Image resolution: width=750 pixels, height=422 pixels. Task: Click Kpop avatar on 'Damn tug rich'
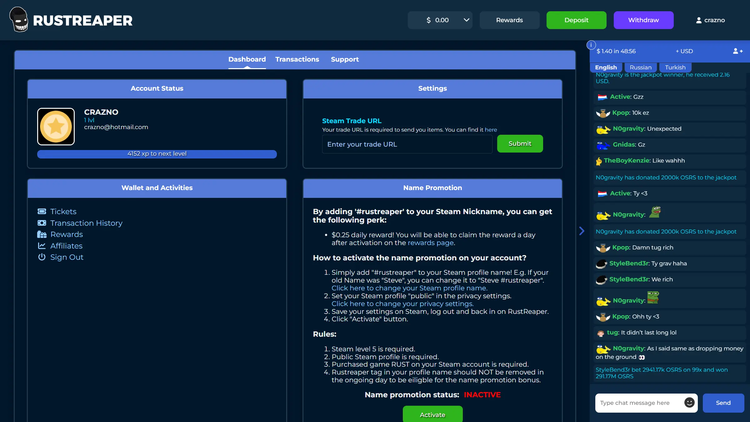point(603,248)
